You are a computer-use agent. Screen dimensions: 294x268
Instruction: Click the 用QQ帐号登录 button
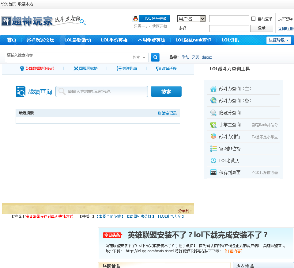(x=151, y=18)
